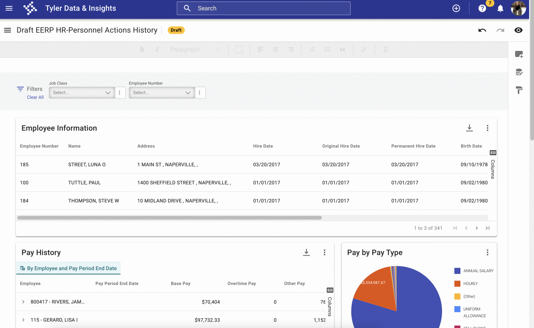Sort by Employee Number column header
This screenshot has height=328, width=534.
[39, 146]
